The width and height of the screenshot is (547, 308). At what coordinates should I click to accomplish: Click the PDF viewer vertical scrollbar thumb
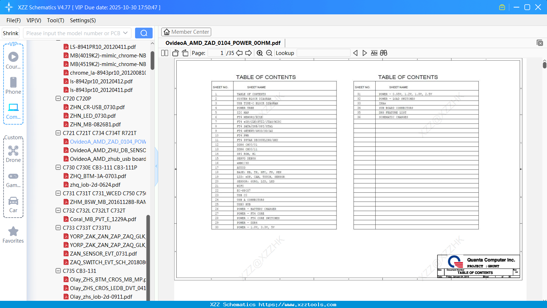[x=544, y=65]
